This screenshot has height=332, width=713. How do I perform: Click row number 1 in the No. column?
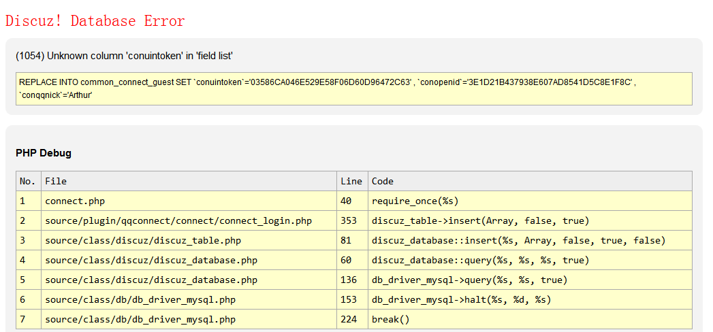pos(29,201)
